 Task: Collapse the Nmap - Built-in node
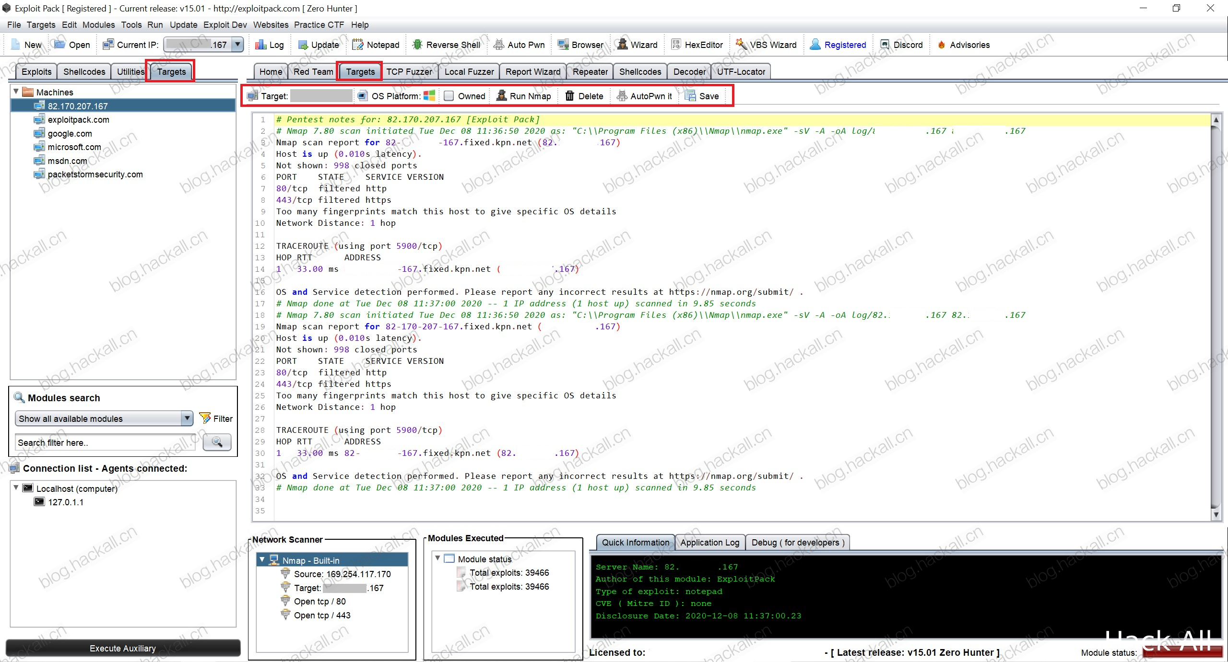(262, 560)
